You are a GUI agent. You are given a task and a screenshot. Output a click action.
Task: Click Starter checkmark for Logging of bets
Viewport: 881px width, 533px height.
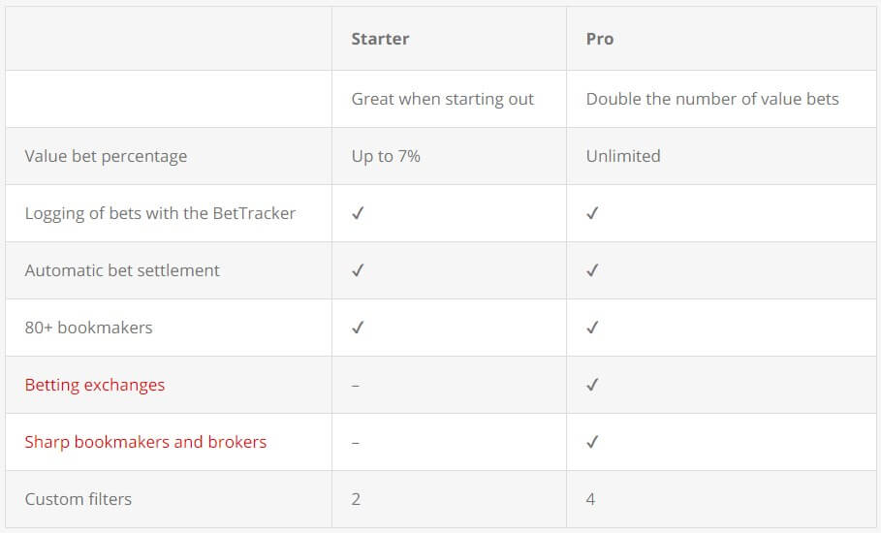click(358, 213)
